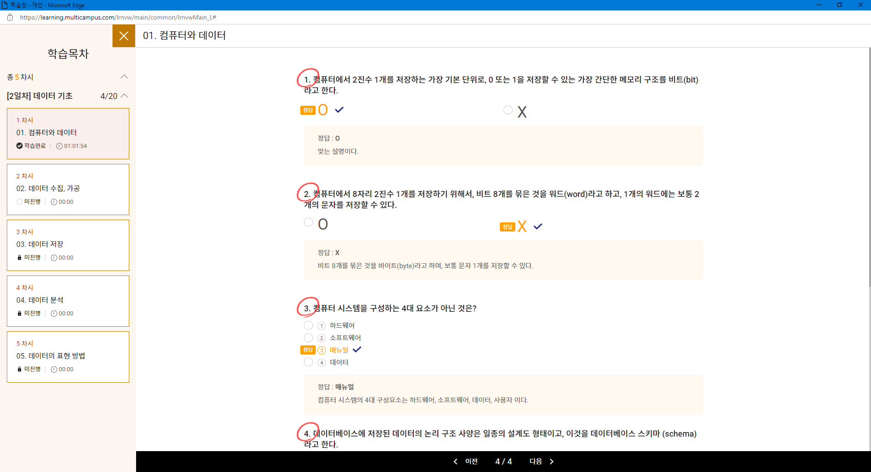Choose option 하드웨어 in question 3
This screenshot has height=472, width=871.
click(x=308, y=325)
